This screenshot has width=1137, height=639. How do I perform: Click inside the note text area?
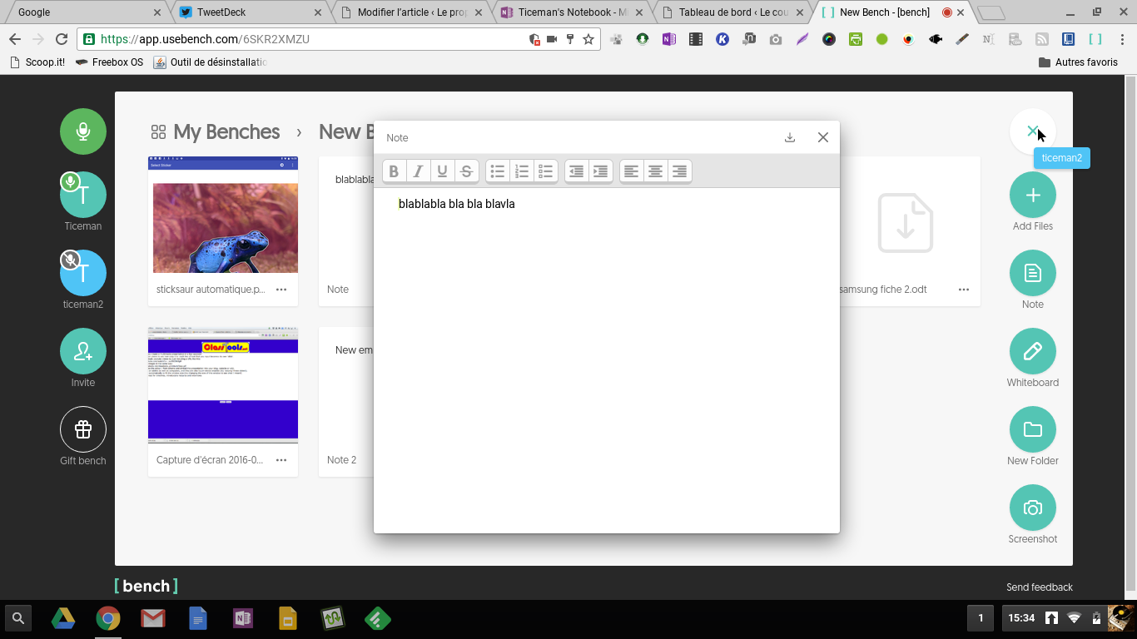[606, 360]
